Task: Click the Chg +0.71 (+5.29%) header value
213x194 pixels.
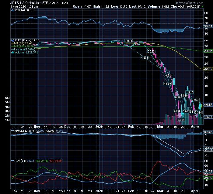Action: pyautogui.click(x=186, y=6)
